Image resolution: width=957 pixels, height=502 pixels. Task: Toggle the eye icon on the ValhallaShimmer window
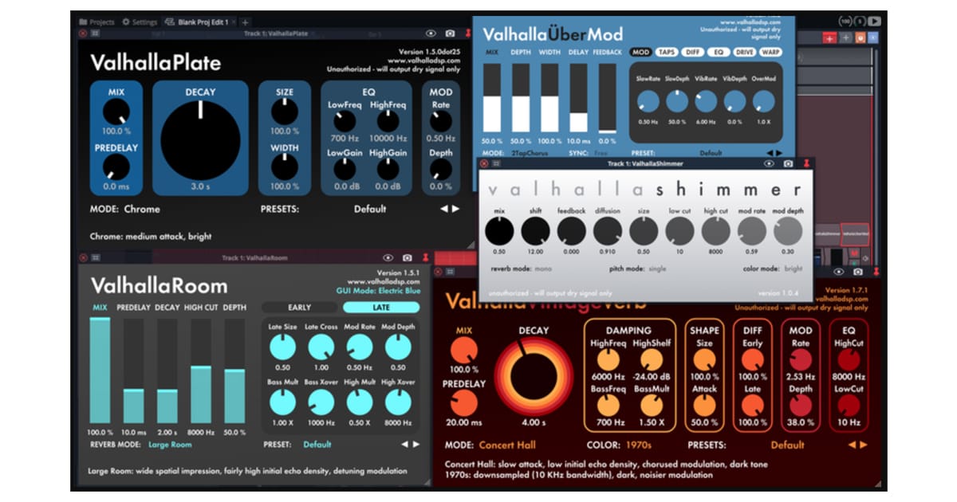coord(769,163)
